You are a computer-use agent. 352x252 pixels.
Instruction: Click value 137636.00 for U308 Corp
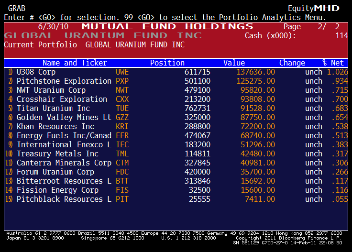[256, 72]
